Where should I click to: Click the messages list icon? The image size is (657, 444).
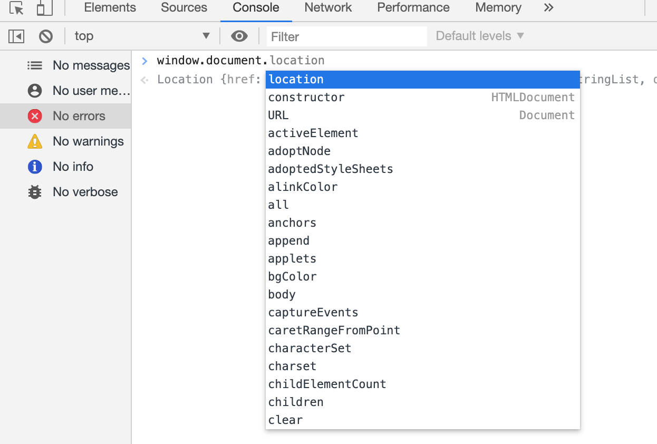tap(35, 65)
